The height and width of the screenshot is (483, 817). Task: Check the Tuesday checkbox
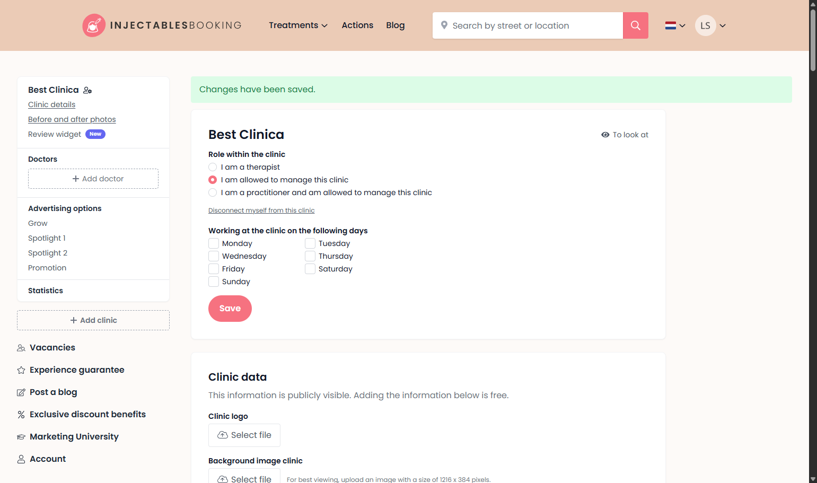coord(310,243)
